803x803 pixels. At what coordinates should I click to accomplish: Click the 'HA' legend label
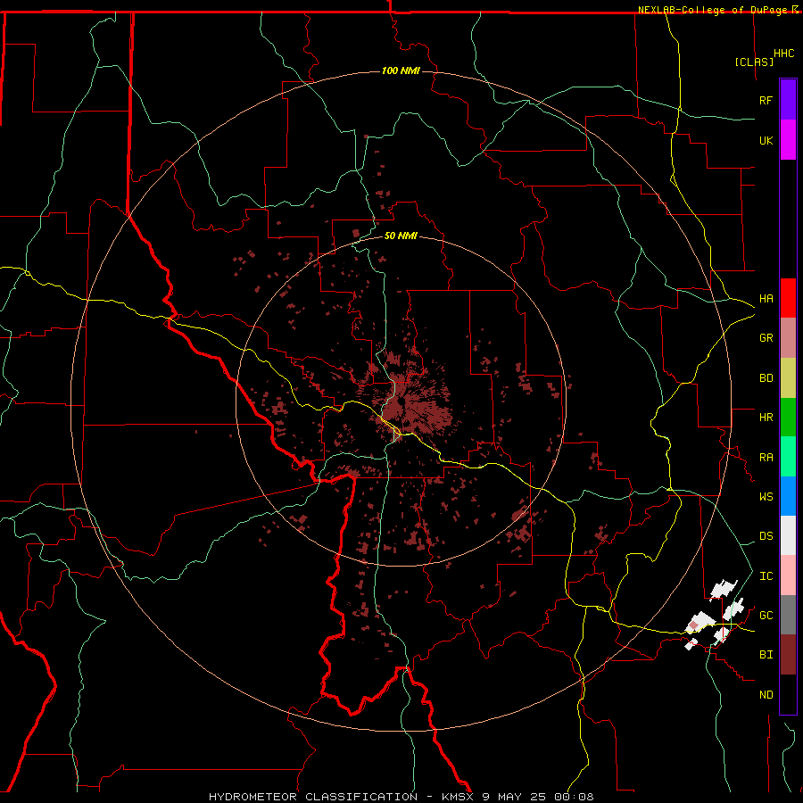pyautogui.click(x=766, y=299)
